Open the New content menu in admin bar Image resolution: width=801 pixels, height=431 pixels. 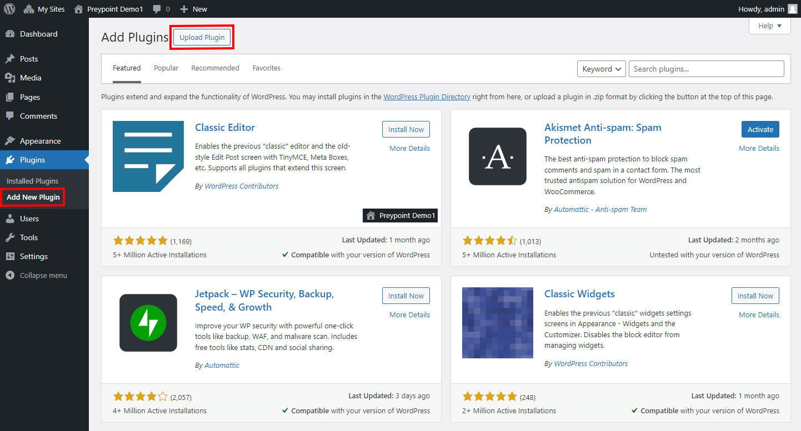[194, 9]
